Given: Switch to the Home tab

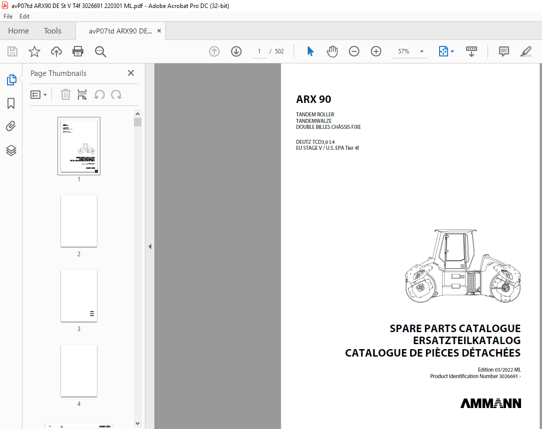Looking at the screenshot, I should (18, 31).
